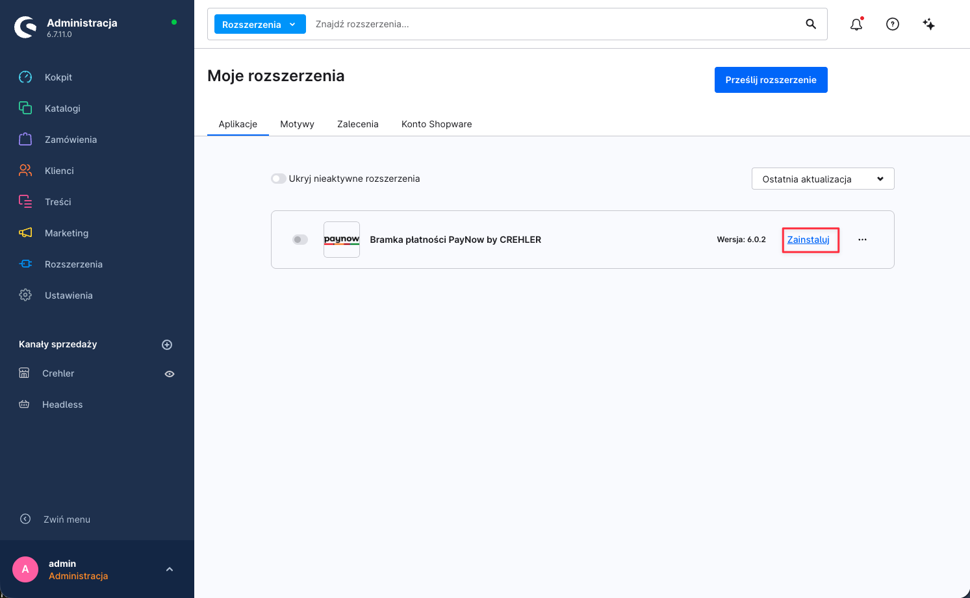Open Marketing megaphone icon
Image resolution: width=970 pixels, height=598 pixels.
[25, 232]
